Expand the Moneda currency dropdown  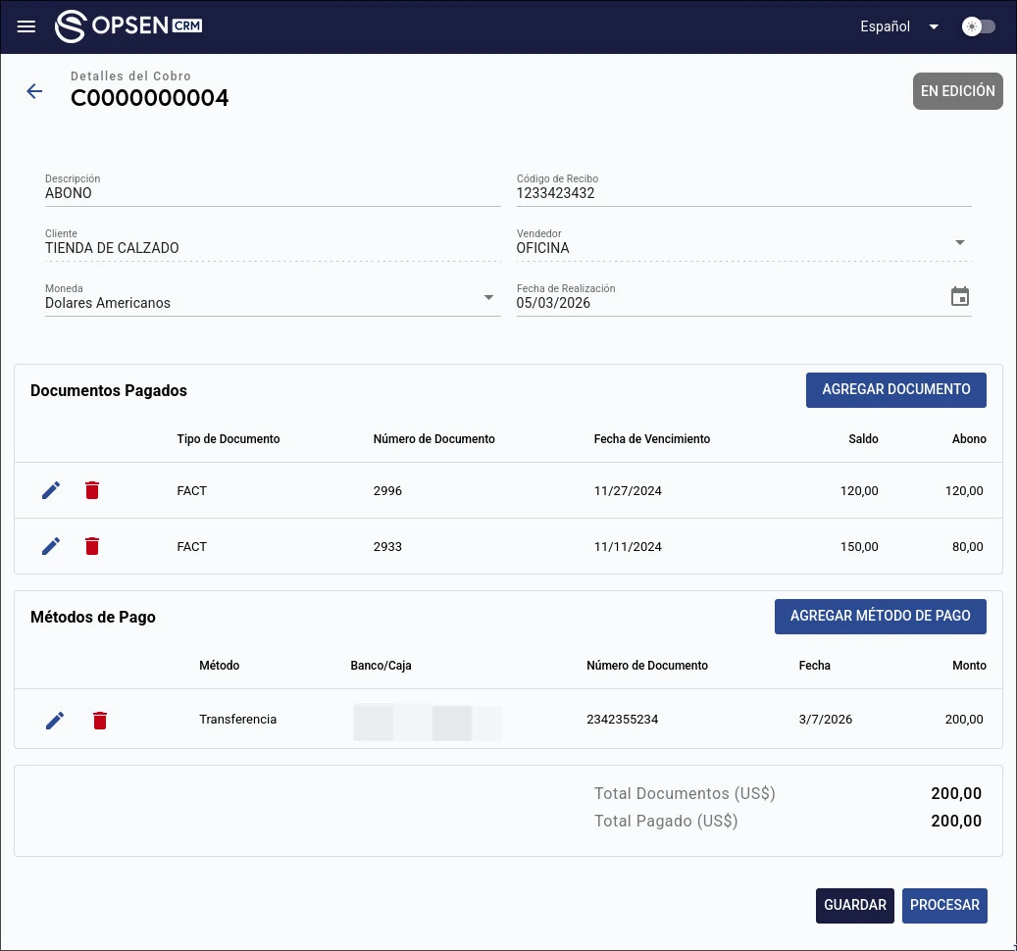488,297
